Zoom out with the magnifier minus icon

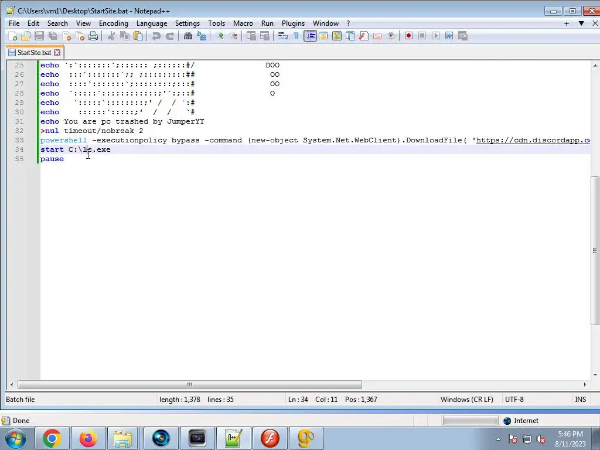pos(233,36)
